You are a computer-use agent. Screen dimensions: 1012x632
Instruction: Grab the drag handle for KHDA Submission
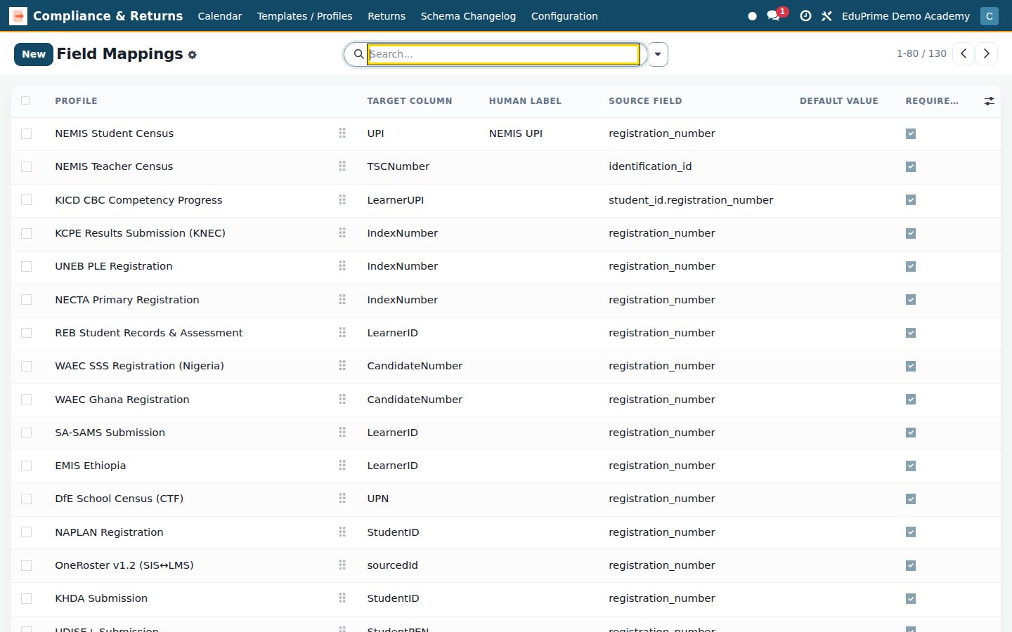[342, 598]
